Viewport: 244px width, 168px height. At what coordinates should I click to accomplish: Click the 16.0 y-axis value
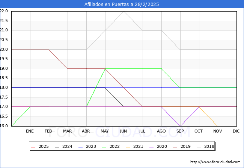pyautogui.click(x=4, y=126)
